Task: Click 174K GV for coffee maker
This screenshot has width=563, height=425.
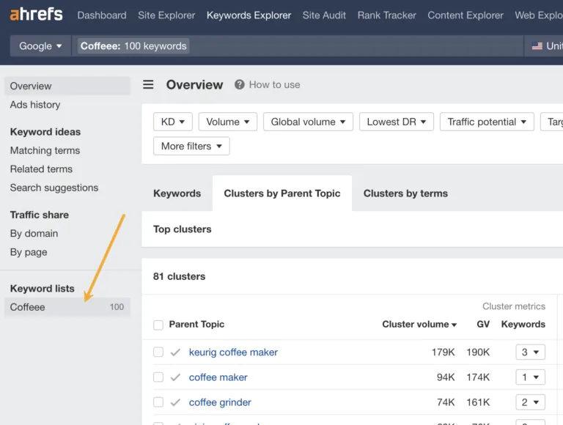Action: pyautogui.click(x=478, y=377)
